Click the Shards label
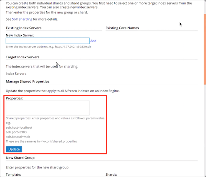The width and height of the screenshot is (206, 177). coord(112,174)
